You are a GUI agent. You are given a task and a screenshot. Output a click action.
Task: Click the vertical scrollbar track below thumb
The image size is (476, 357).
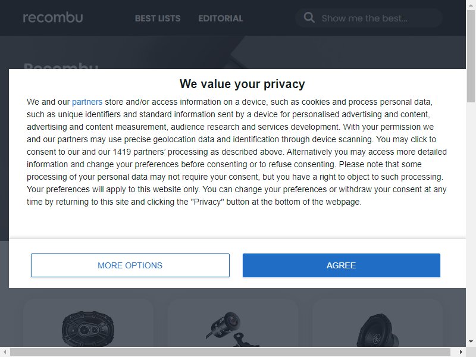[471, 220]
